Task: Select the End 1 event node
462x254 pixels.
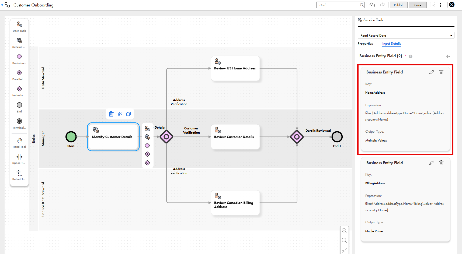Action: (337, 137)
